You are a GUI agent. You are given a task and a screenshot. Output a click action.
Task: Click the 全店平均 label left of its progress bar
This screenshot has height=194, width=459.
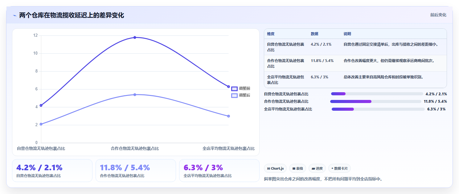pyautogui.click(x=288, y=109)
